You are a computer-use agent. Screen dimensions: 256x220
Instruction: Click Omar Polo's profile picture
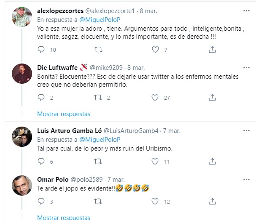[22, 185]
